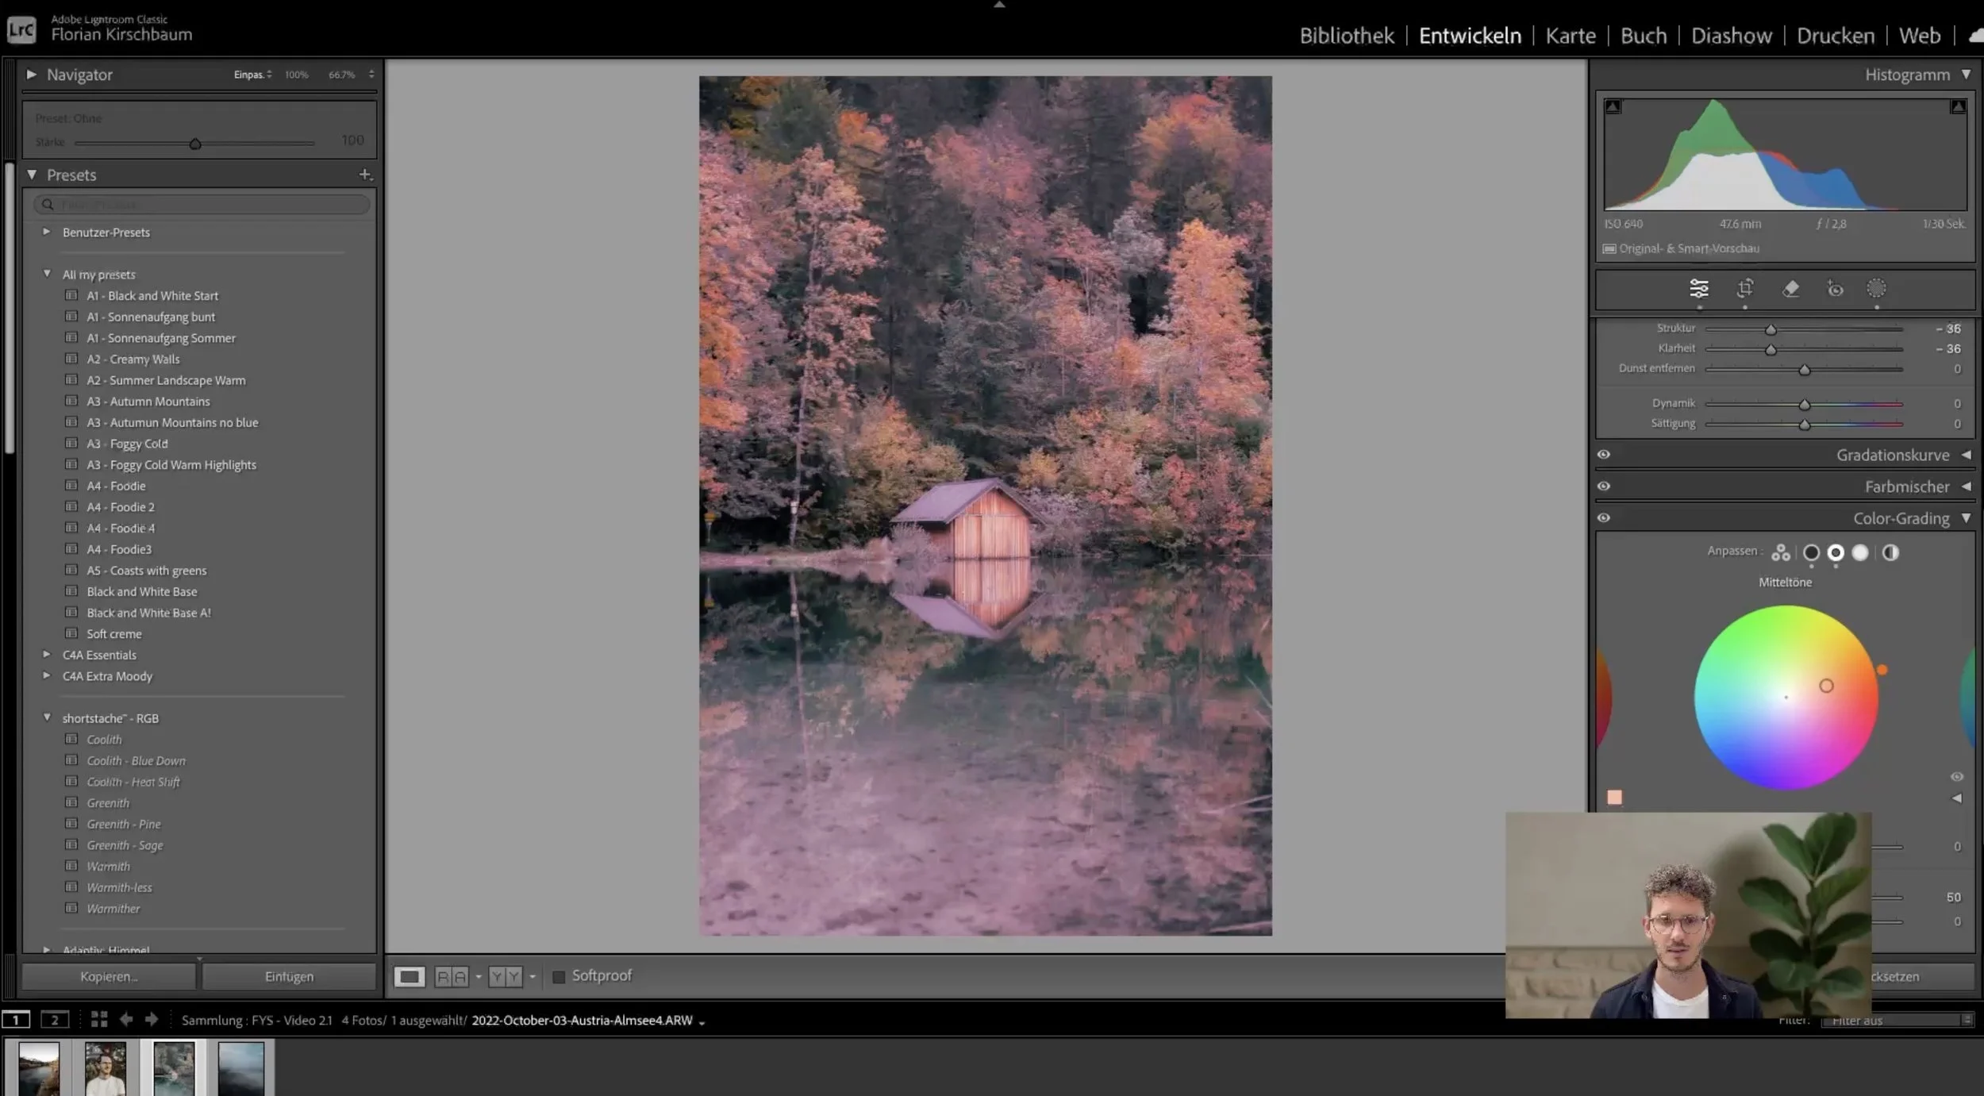The image size is (1984, 1096).
Task: Select the Crop and rotate tool
Action: coord(1744,288)
